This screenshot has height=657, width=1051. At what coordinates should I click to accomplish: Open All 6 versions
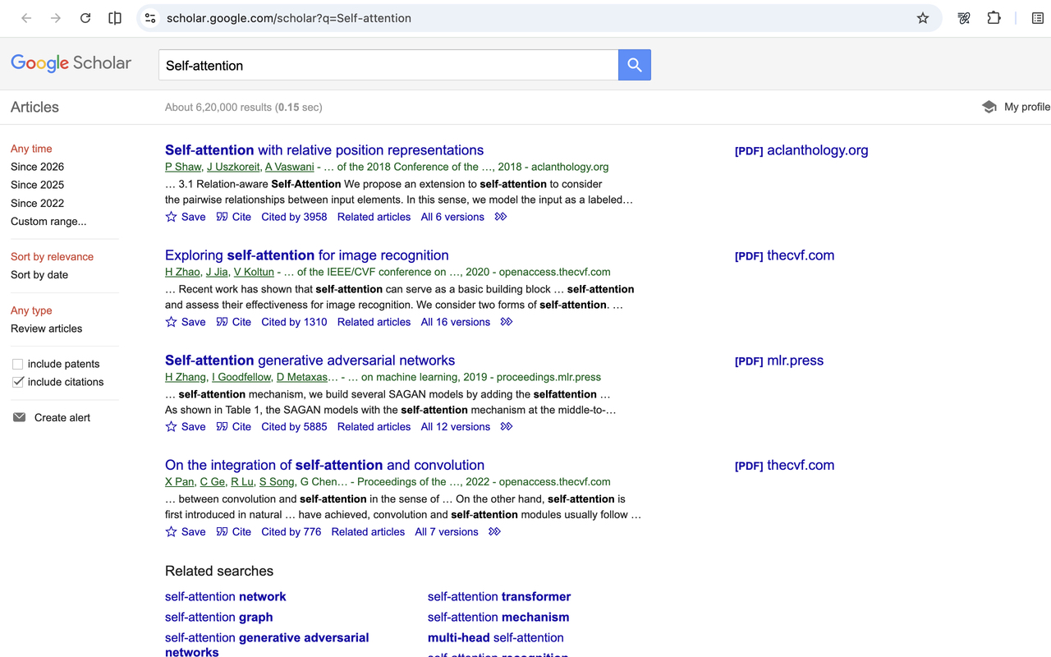click(x=452, y=217)
